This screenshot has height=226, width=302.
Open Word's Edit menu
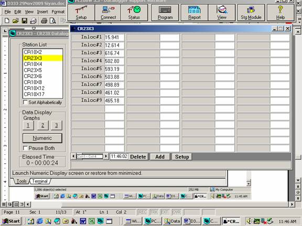pyautogui.click(x=18, y=12)
